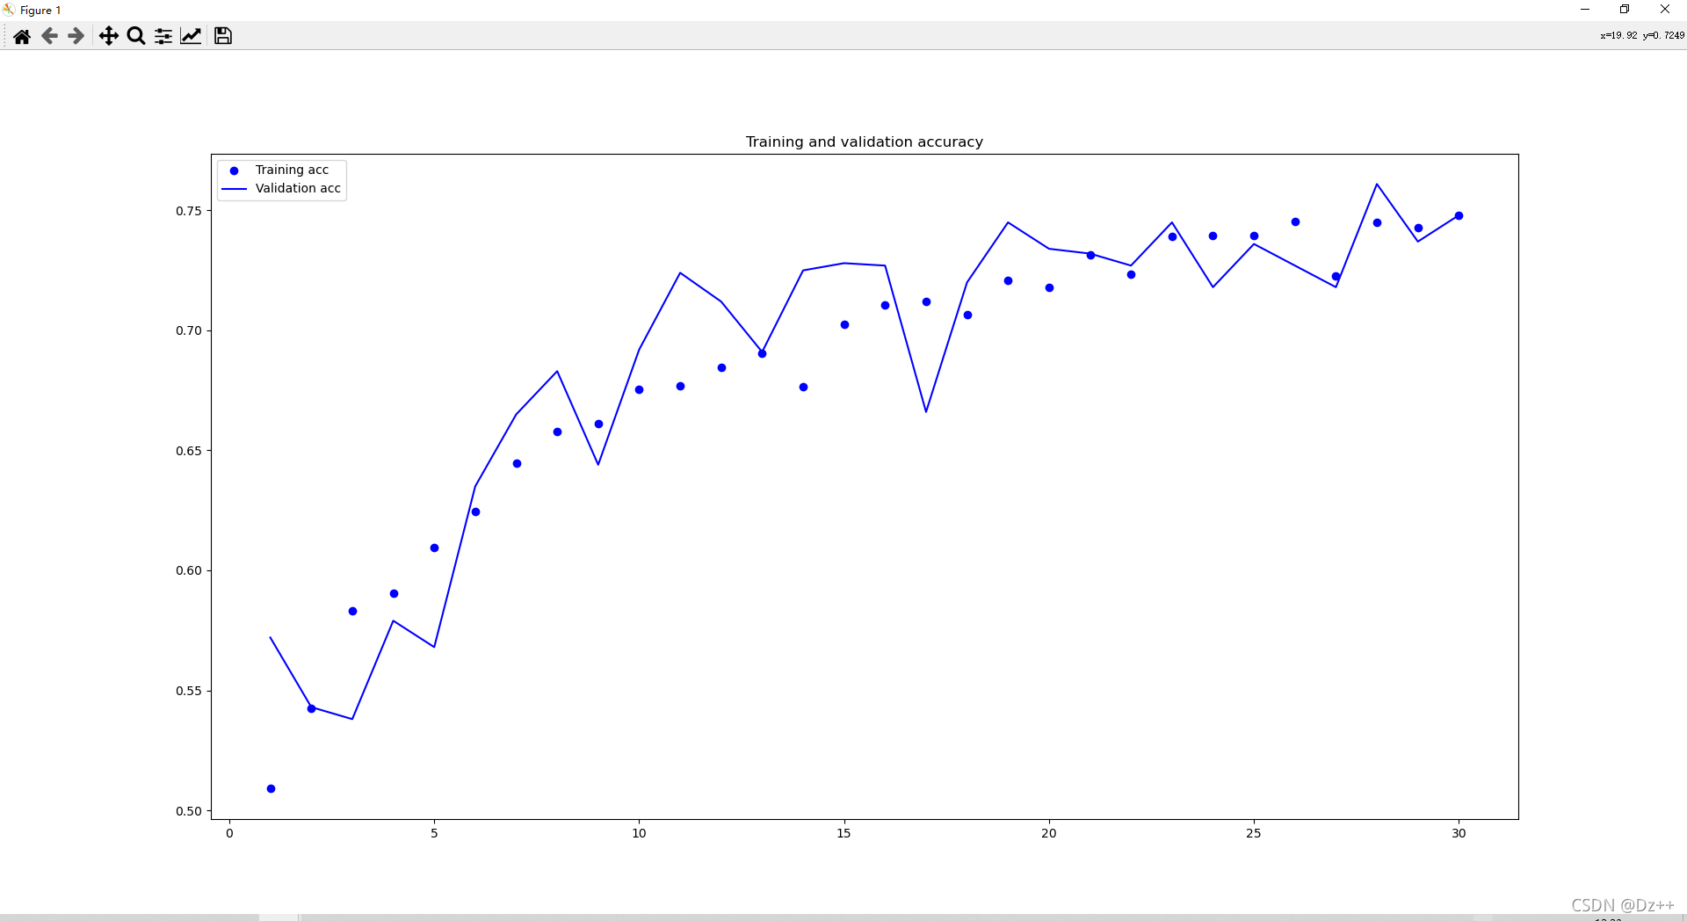1687x921 pixels.
Task: Click the plot title 'Training and validation accuracy'
Action: pyautogui.click(x=865, y=142)
